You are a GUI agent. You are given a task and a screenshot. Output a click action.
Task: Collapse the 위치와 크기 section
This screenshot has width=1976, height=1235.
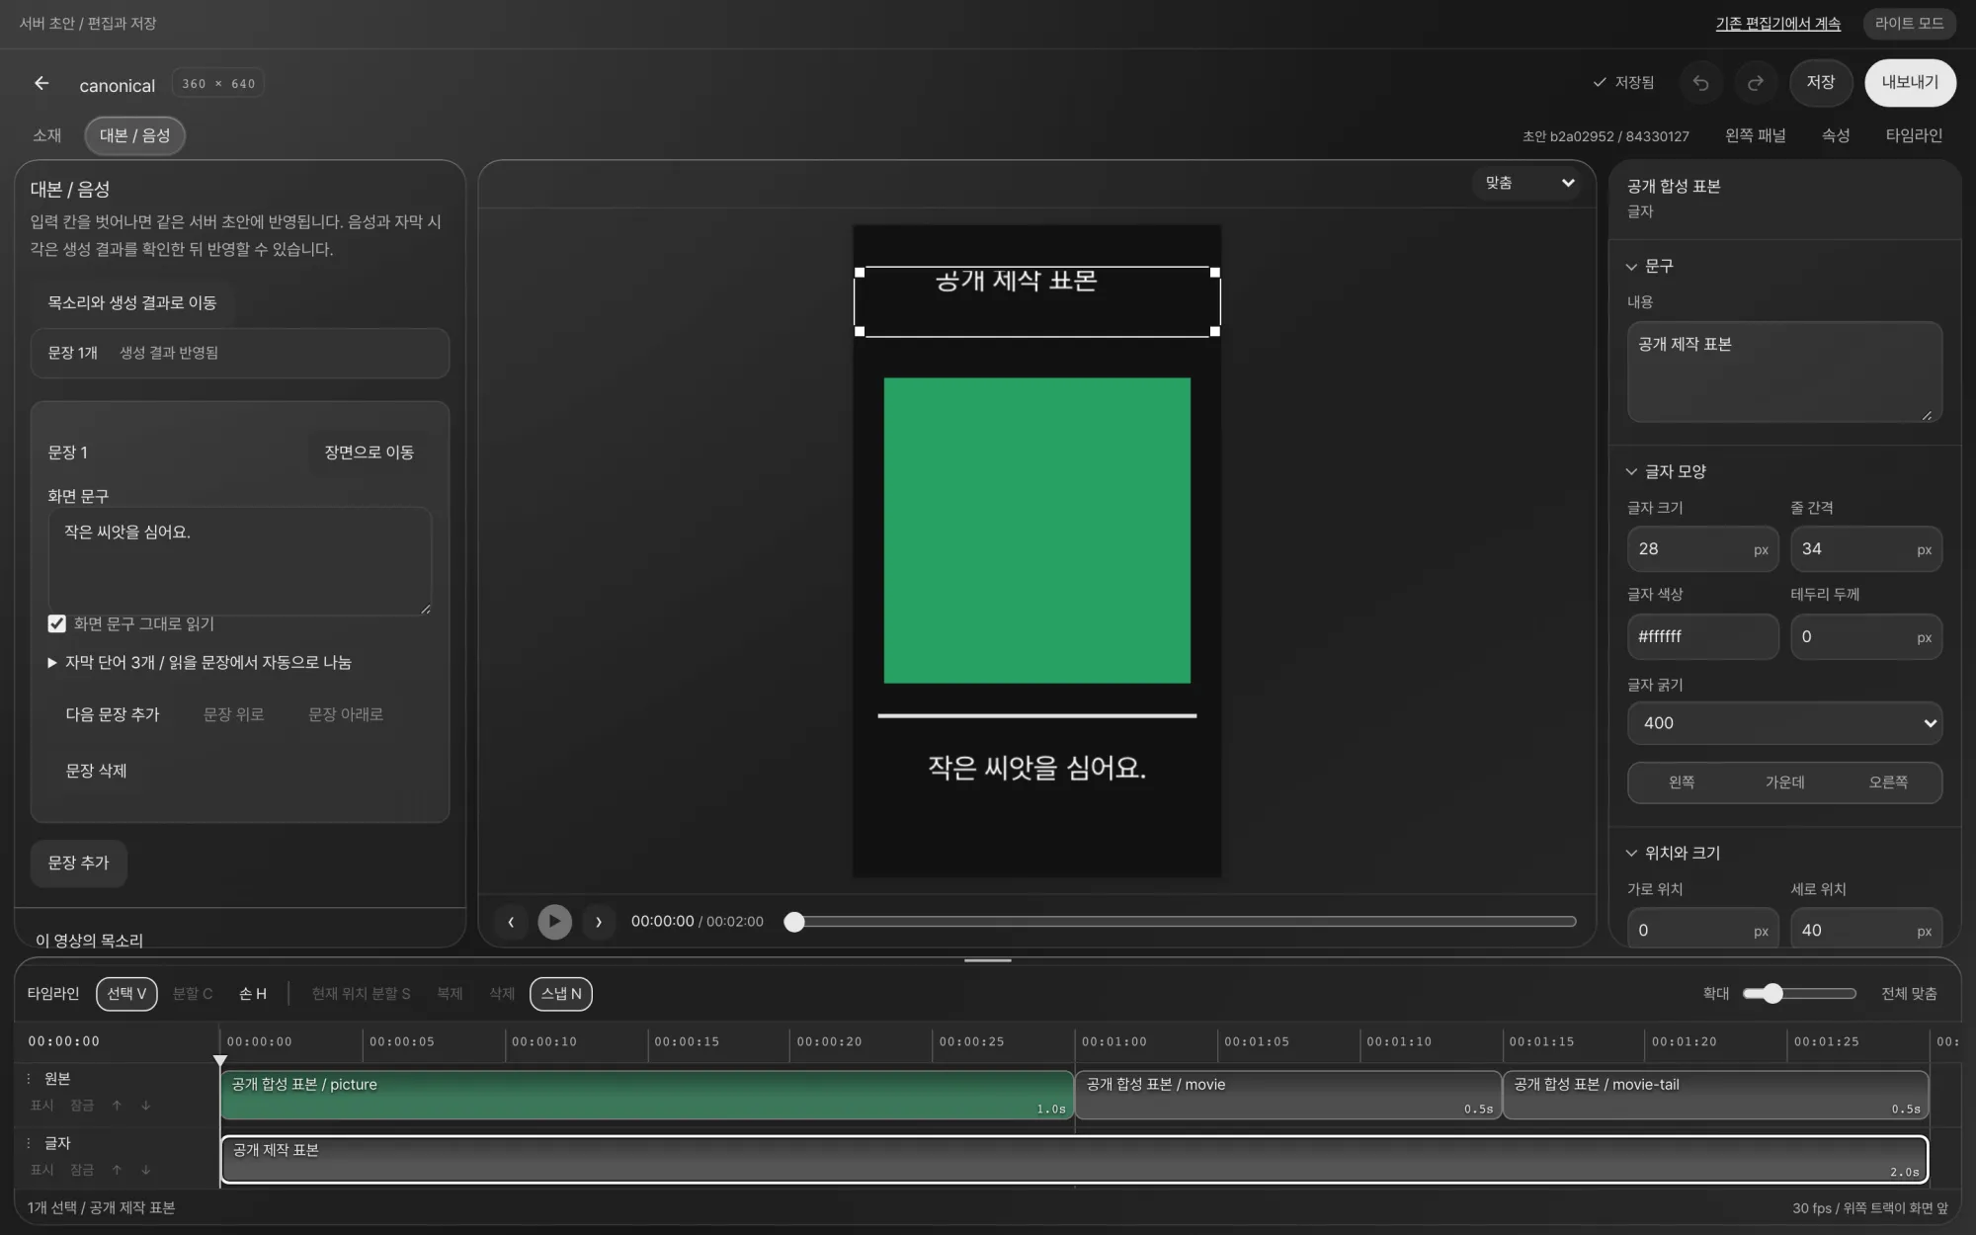point(1673,854)
